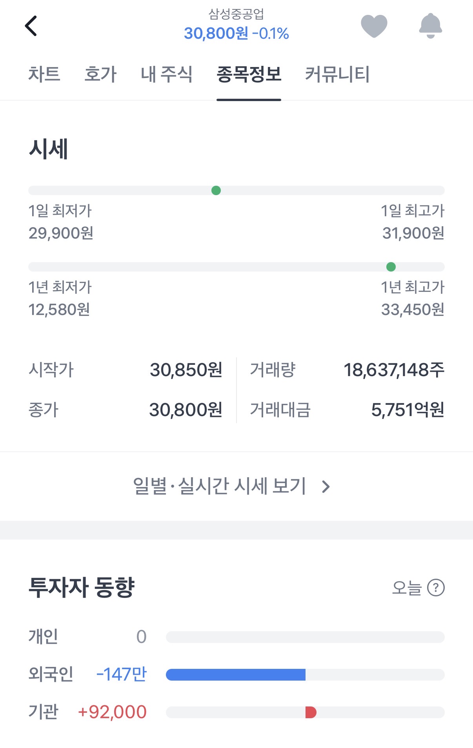Tap the bell notification icon
The width and height of the screenshot is (473, 748).
tap(430, 26)
